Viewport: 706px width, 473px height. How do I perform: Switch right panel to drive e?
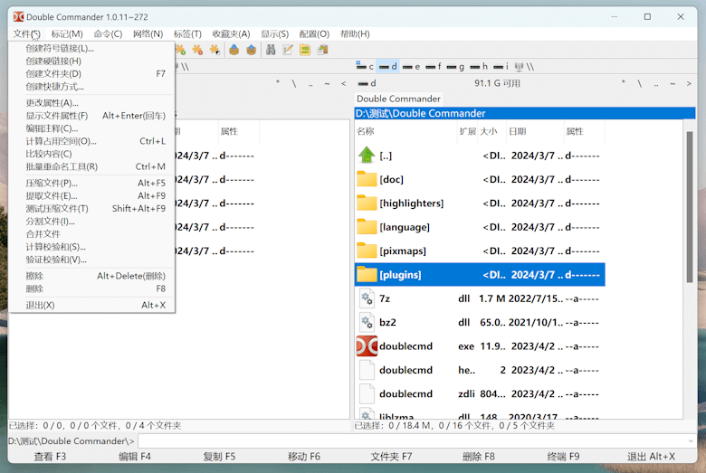coord(411,67)
